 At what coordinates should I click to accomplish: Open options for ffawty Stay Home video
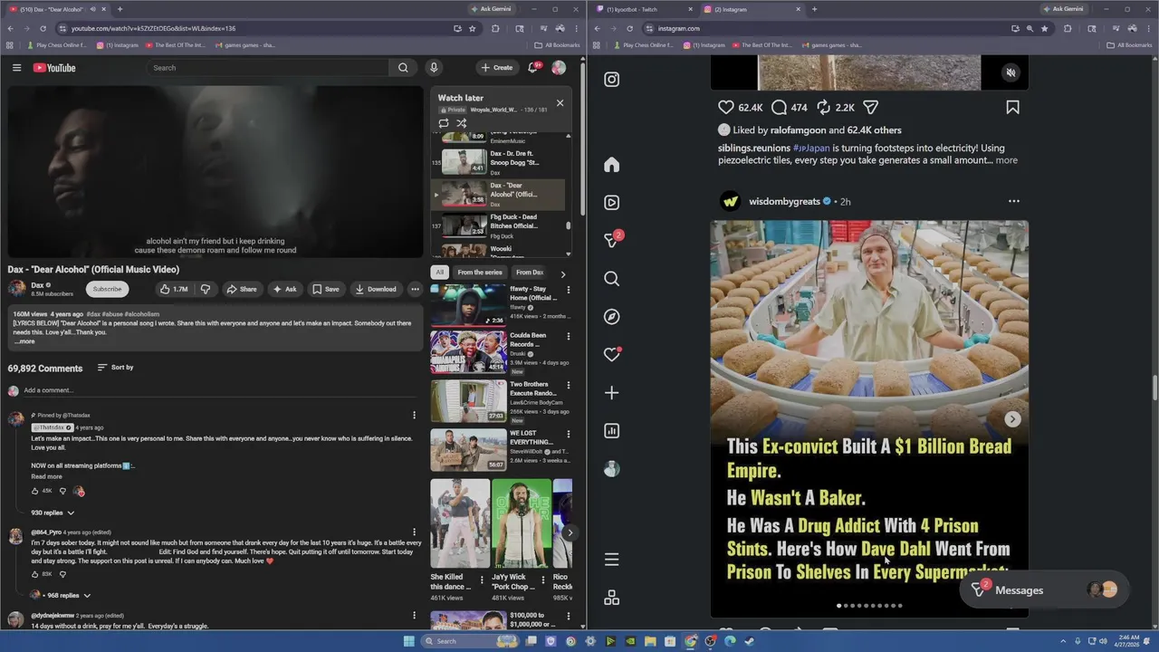point(569,290)
